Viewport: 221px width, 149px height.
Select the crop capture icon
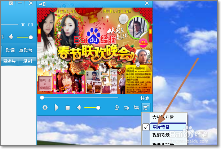point(136,108)
